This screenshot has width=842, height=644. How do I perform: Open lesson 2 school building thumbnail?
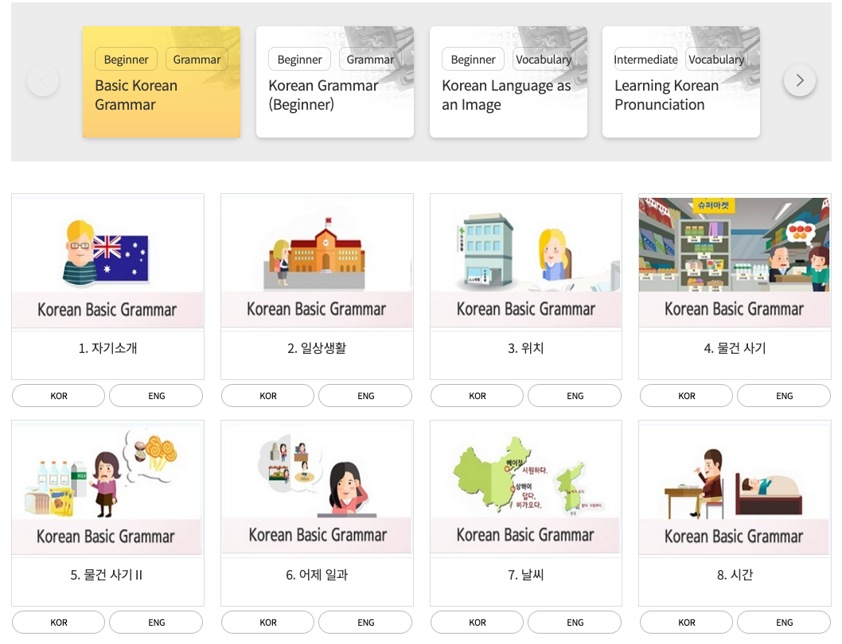317,262
